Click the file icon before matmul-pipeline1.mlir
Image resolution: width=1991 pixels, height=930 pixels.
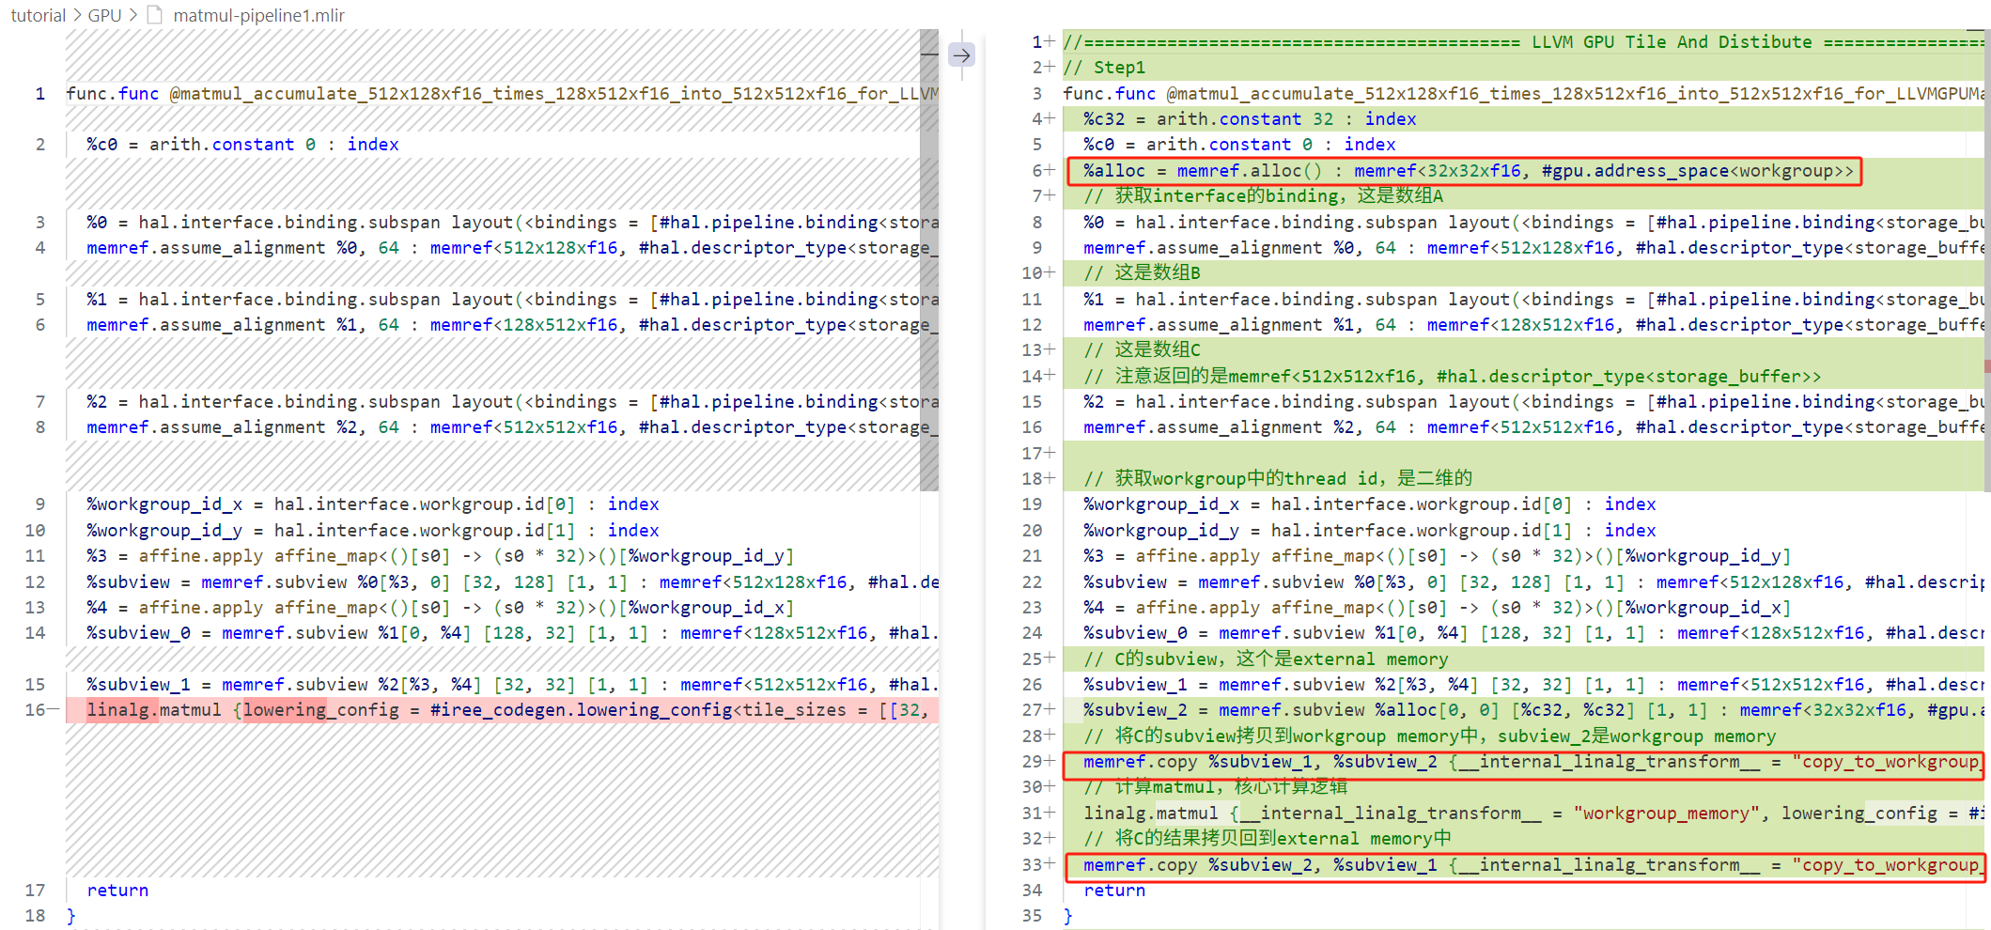pos(155,15)
